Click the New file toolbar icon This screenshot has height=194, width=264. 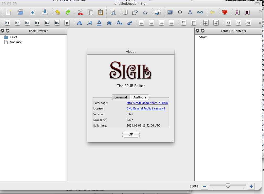[8, 12]
